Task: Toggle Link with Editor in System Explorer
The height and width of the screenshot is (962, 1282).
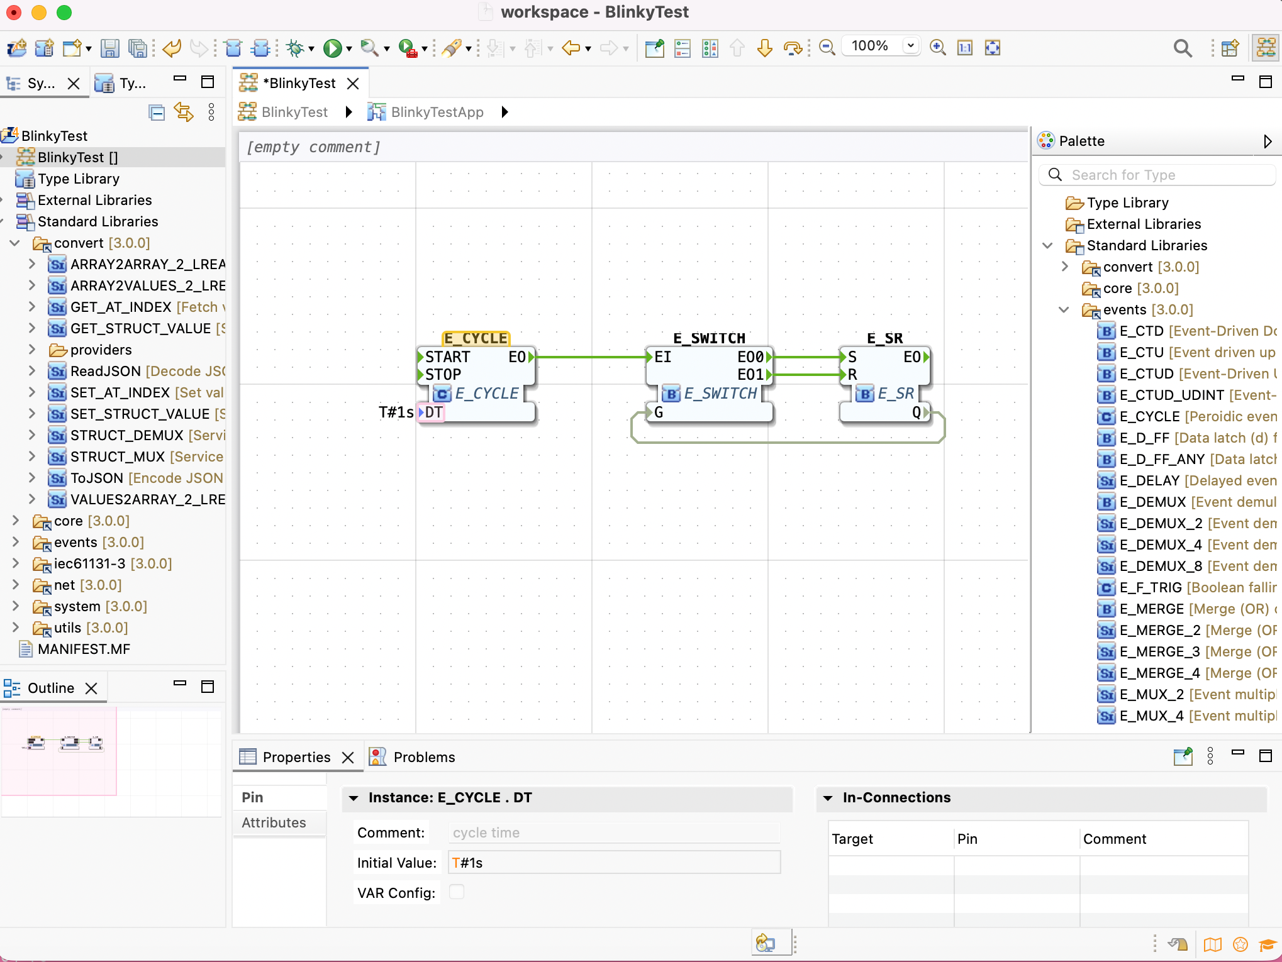Action: tap(184, 113)
